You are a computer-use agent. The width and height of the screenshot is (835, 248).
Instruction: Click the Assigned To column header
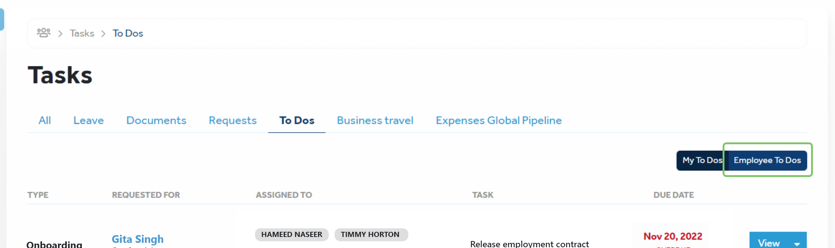pyautogui.click(x=284, y=195)
